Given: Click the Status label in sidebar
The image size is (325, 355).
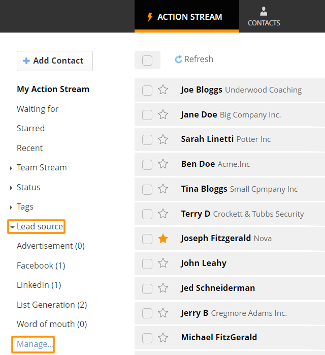Looking at the screenshot, I should pyautogui.click(x=28, y=187).
